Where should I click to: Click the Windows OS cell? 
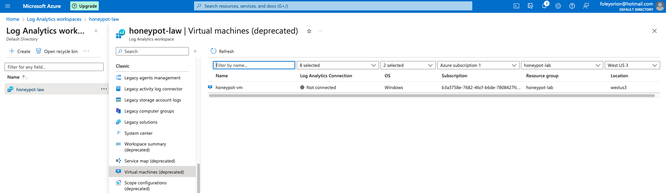click(394, 87)
